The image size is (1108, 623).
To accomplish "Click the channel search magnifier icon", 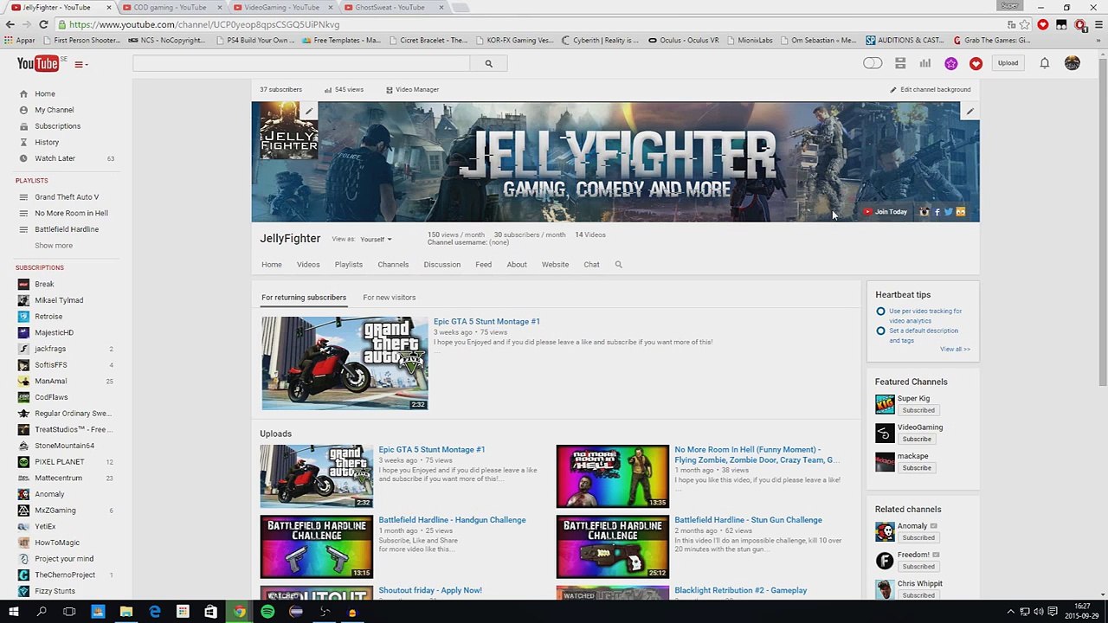I will point(618,265).
